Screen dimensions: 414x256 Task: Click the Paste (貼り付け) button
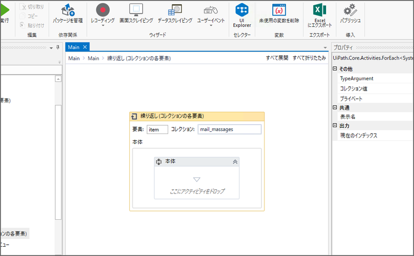coord(32,25)
